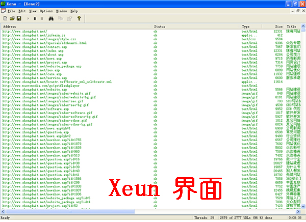Image resolution: width=306 pixels, height=222 pixels.
Task: Click the Copy toolbar icon
Action: [x=61, y=18]
